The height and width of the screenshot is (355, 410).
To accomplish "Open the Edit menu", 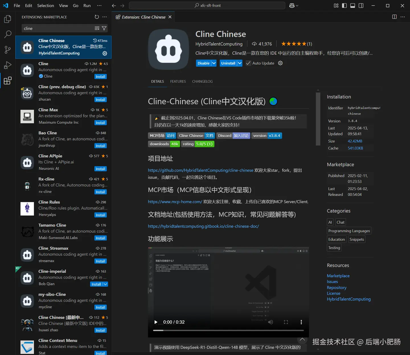I will pyautogui.click(x=28, y=6).
